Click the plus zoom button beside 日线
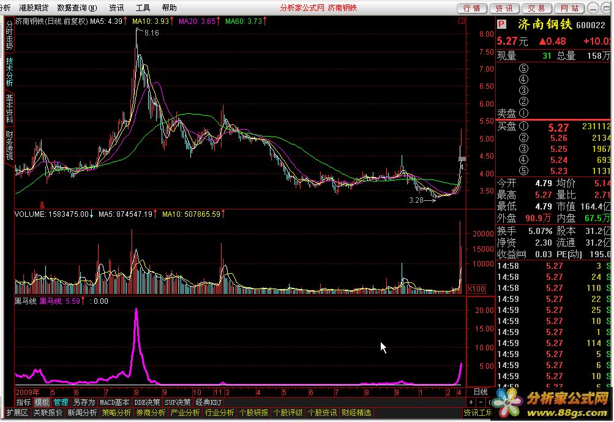This screenshot has height=422, width=614. (x=471, y=402)
